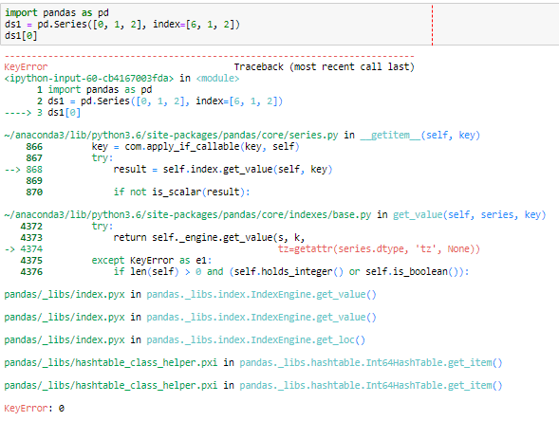Click the ipython-input-60-cb4167003fda reference
Screen dimensions: 559x421
click(89, 79)
